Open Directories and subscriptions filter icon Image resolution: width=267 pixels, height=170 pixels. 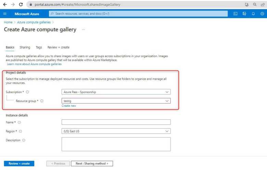point(244,14)
